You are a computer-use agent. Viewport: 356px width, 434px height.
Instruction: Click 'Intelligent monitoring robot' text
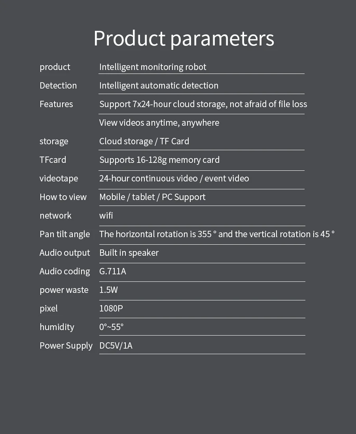pos(153,67)
